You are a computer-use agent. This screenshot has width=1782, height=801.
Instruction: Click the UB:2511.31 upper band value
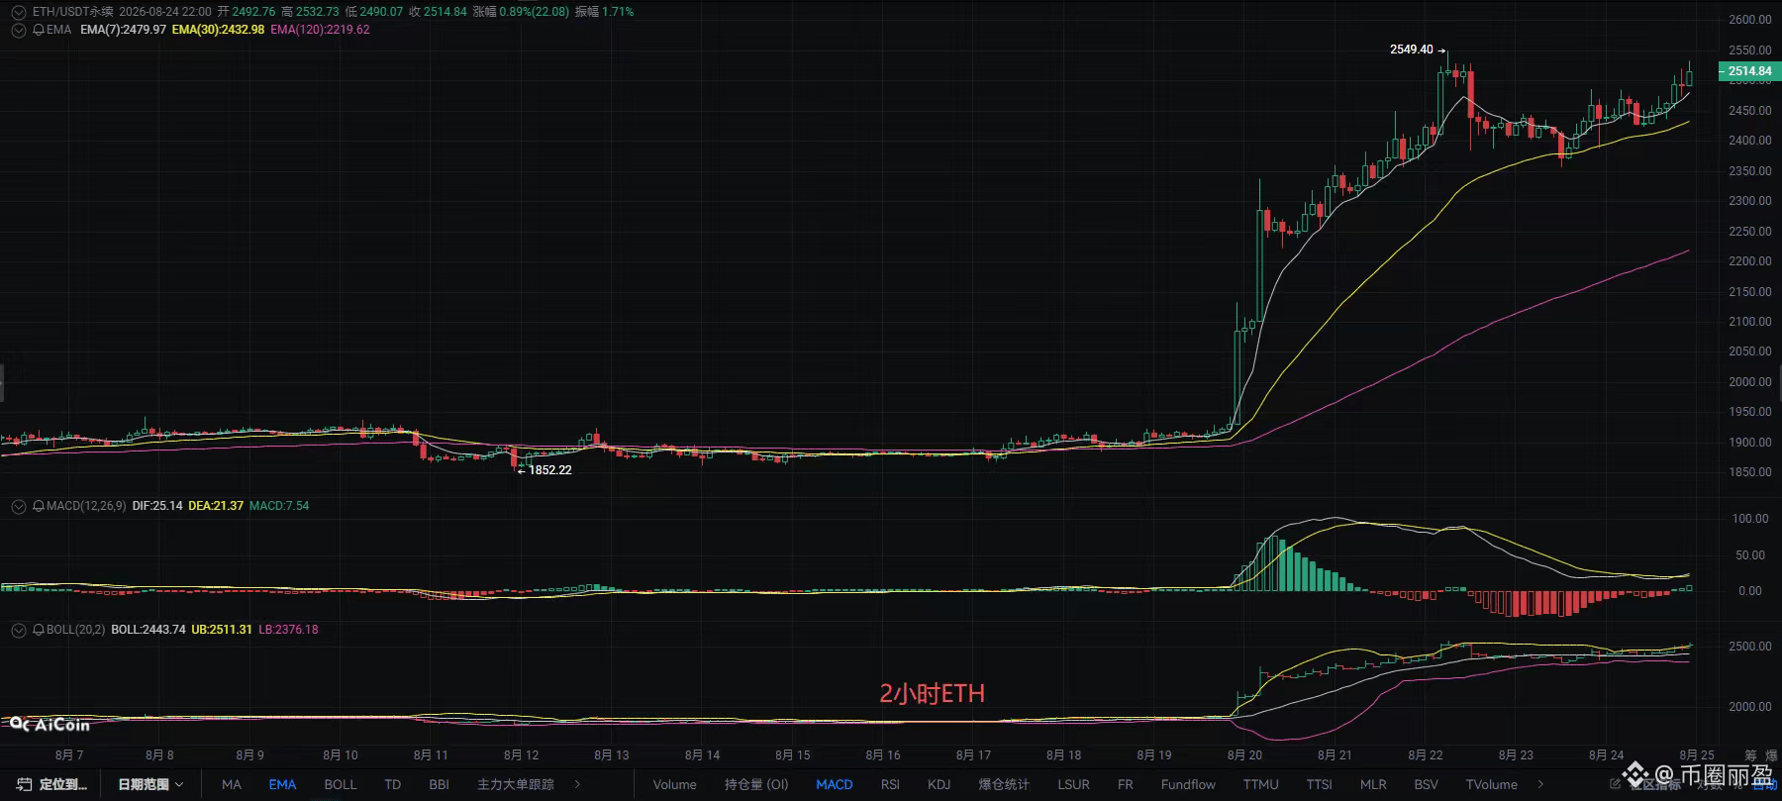pyautogui.click(x=222, y=630)
